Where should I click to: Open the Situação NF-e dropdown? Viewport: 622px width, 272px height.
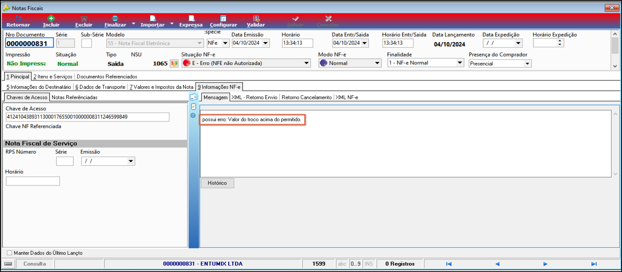tap(306, 63)
